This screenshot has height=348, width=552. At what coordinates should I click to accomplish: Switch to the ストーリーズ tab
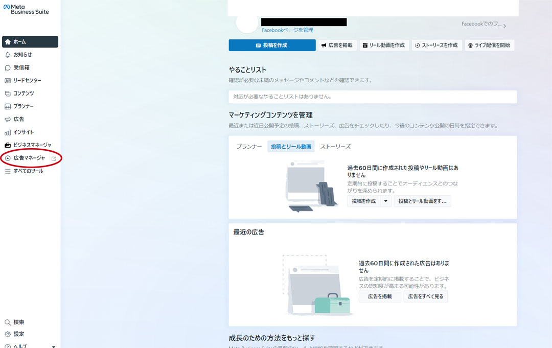click(335, 147)
